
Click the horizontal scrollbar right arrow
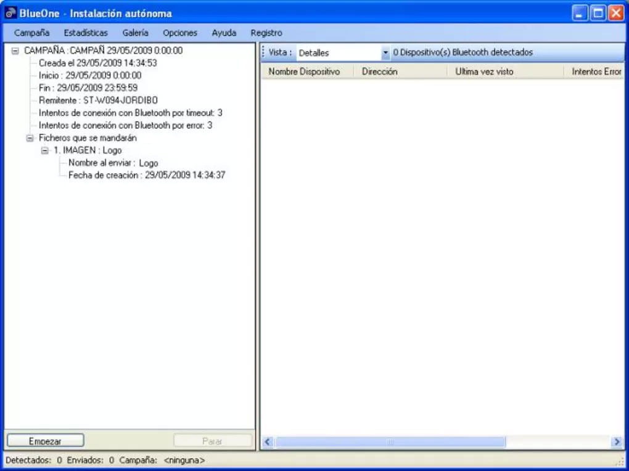pyautogui.click(x=617, y=441)
